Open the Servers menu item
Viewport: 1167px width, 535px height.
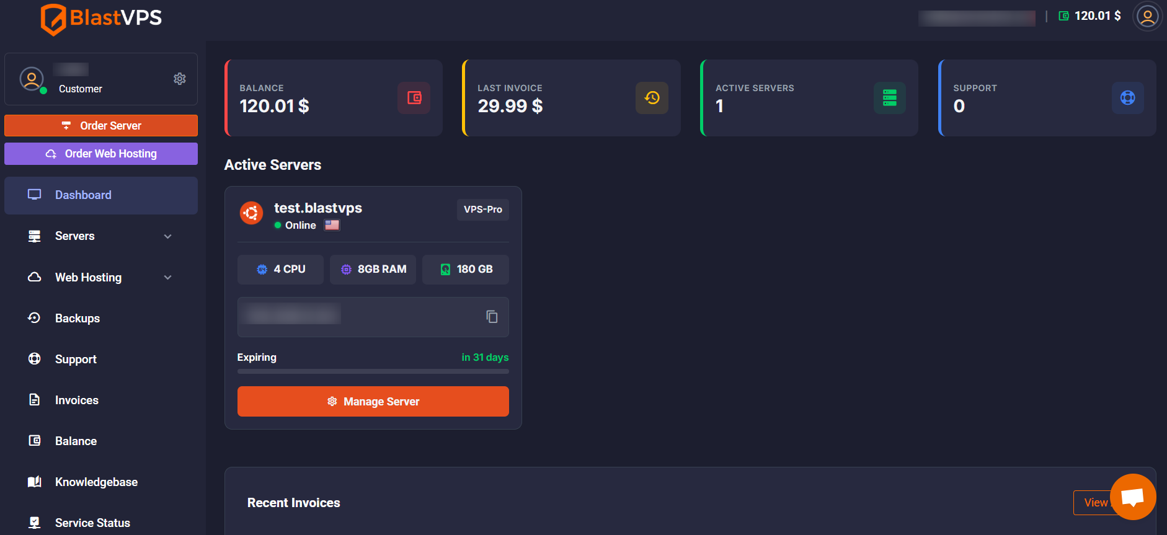pos(101,236)
